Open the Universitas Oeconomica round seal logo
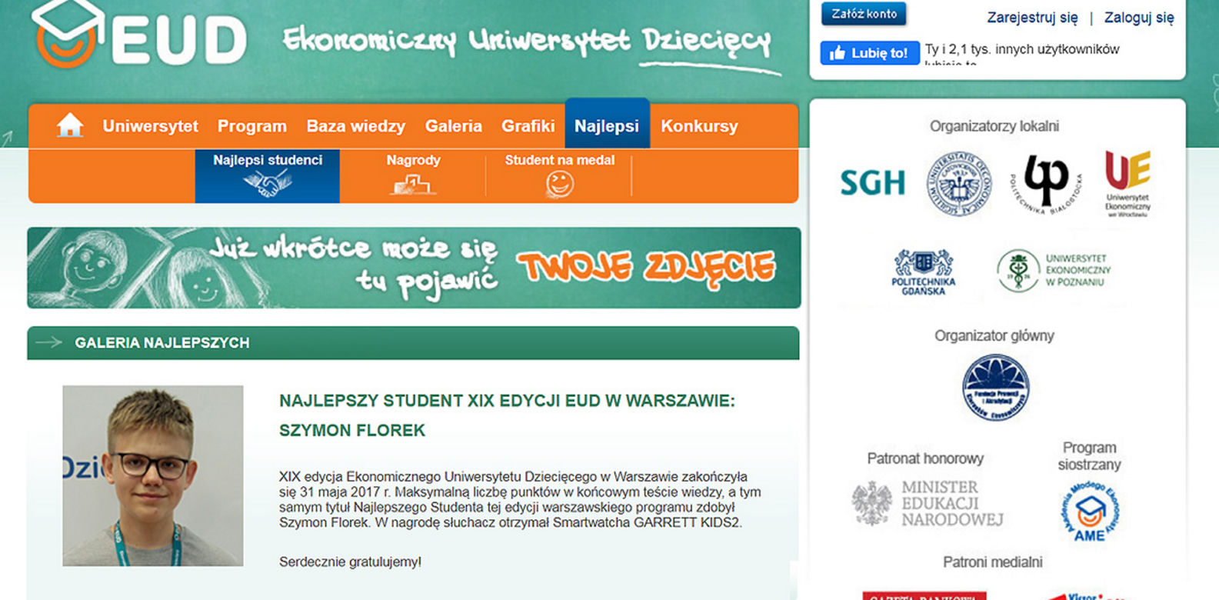The image size is (1219, 600). 958,184
